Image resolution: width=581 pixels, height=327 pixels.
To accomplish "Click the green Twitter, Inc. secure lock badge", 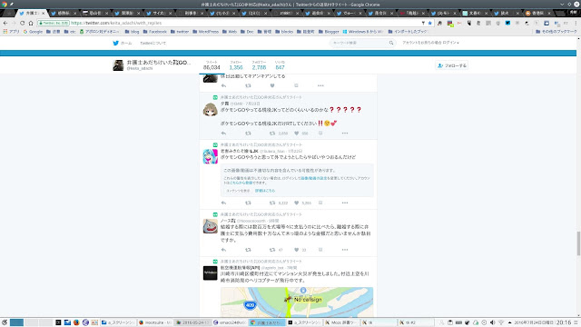I will tap(54, 23).
